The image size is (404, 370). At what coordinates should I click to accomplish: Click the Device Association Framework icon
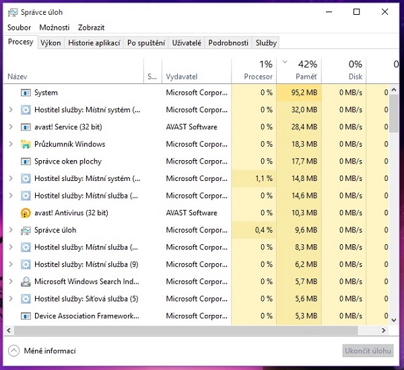tap(26, 316)
